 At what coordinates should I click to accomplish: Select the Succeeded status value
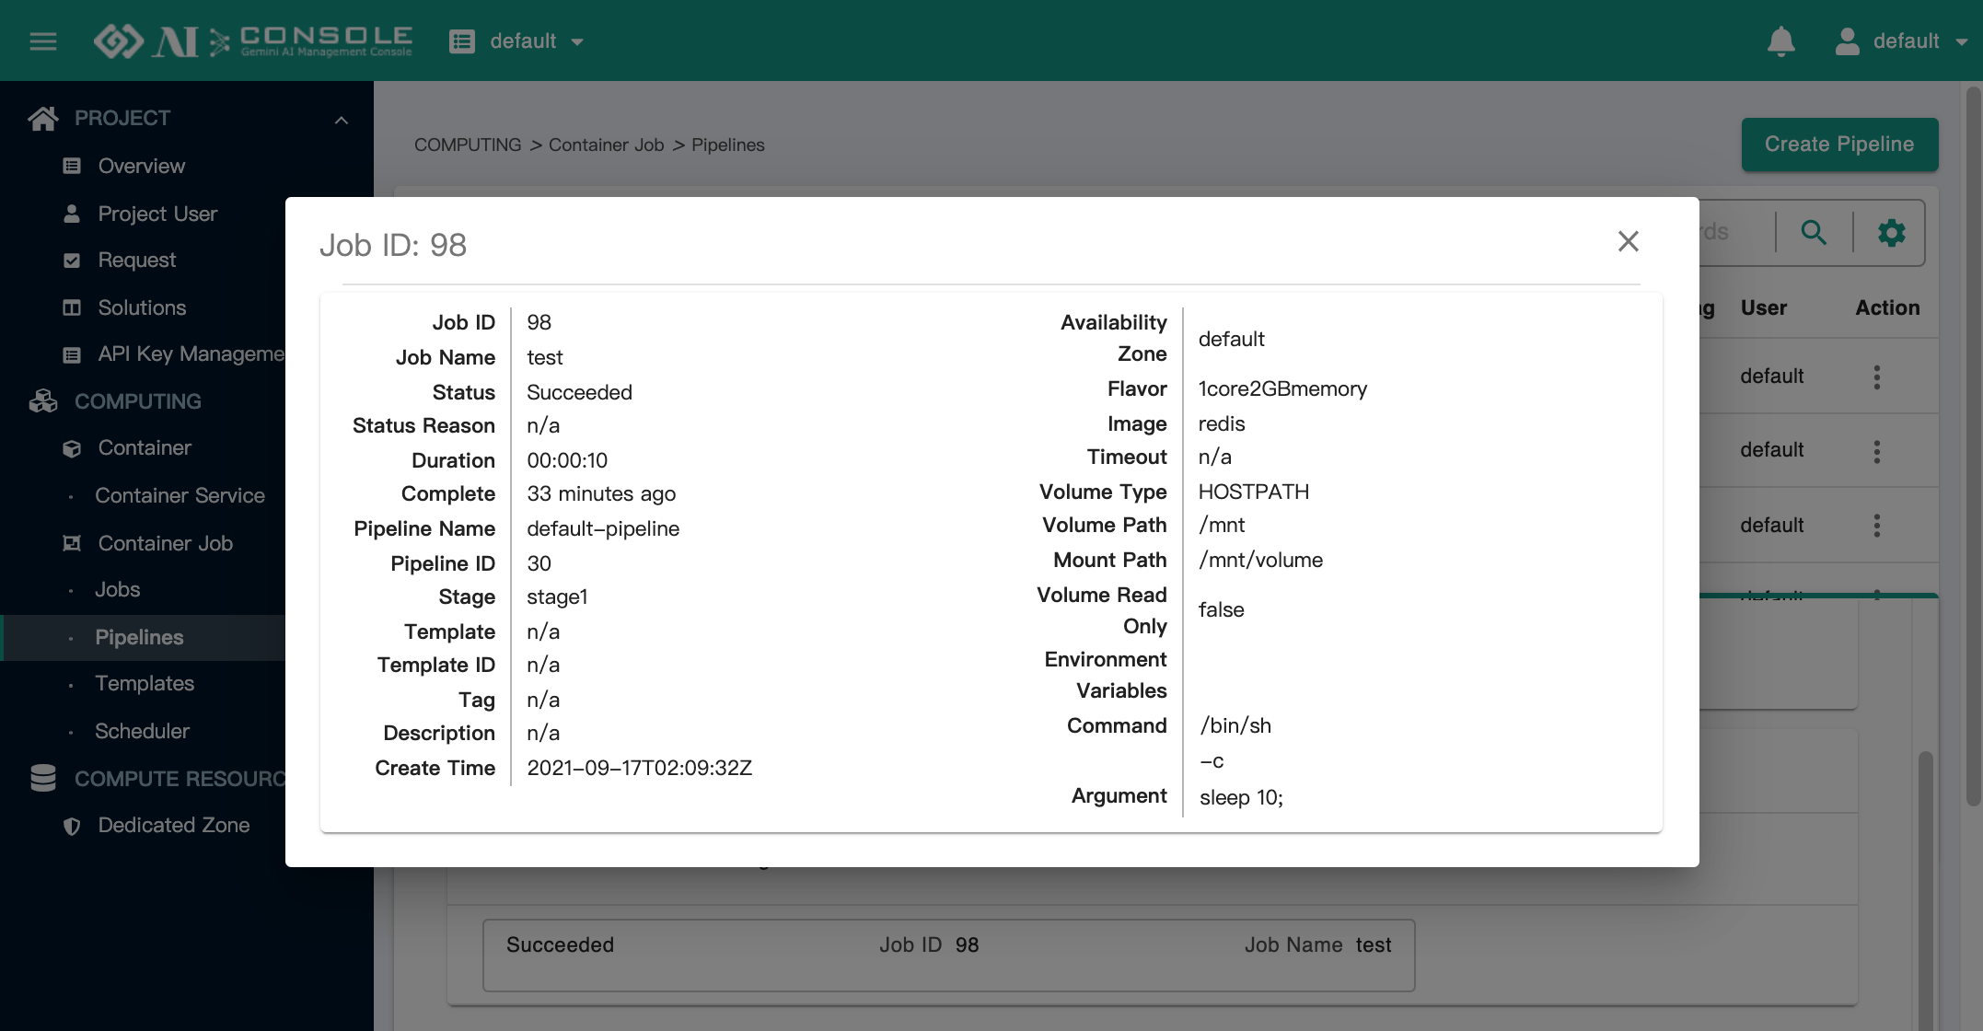point(579,392)
